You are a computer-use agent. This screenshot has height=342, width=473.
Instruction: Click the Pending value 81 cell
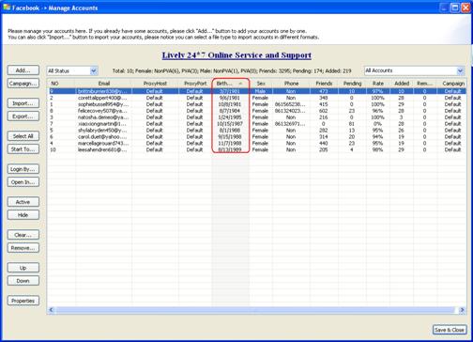352,124
